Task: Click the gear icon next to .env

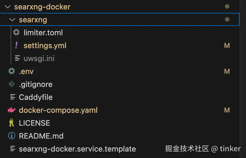Action: [12, 71]
